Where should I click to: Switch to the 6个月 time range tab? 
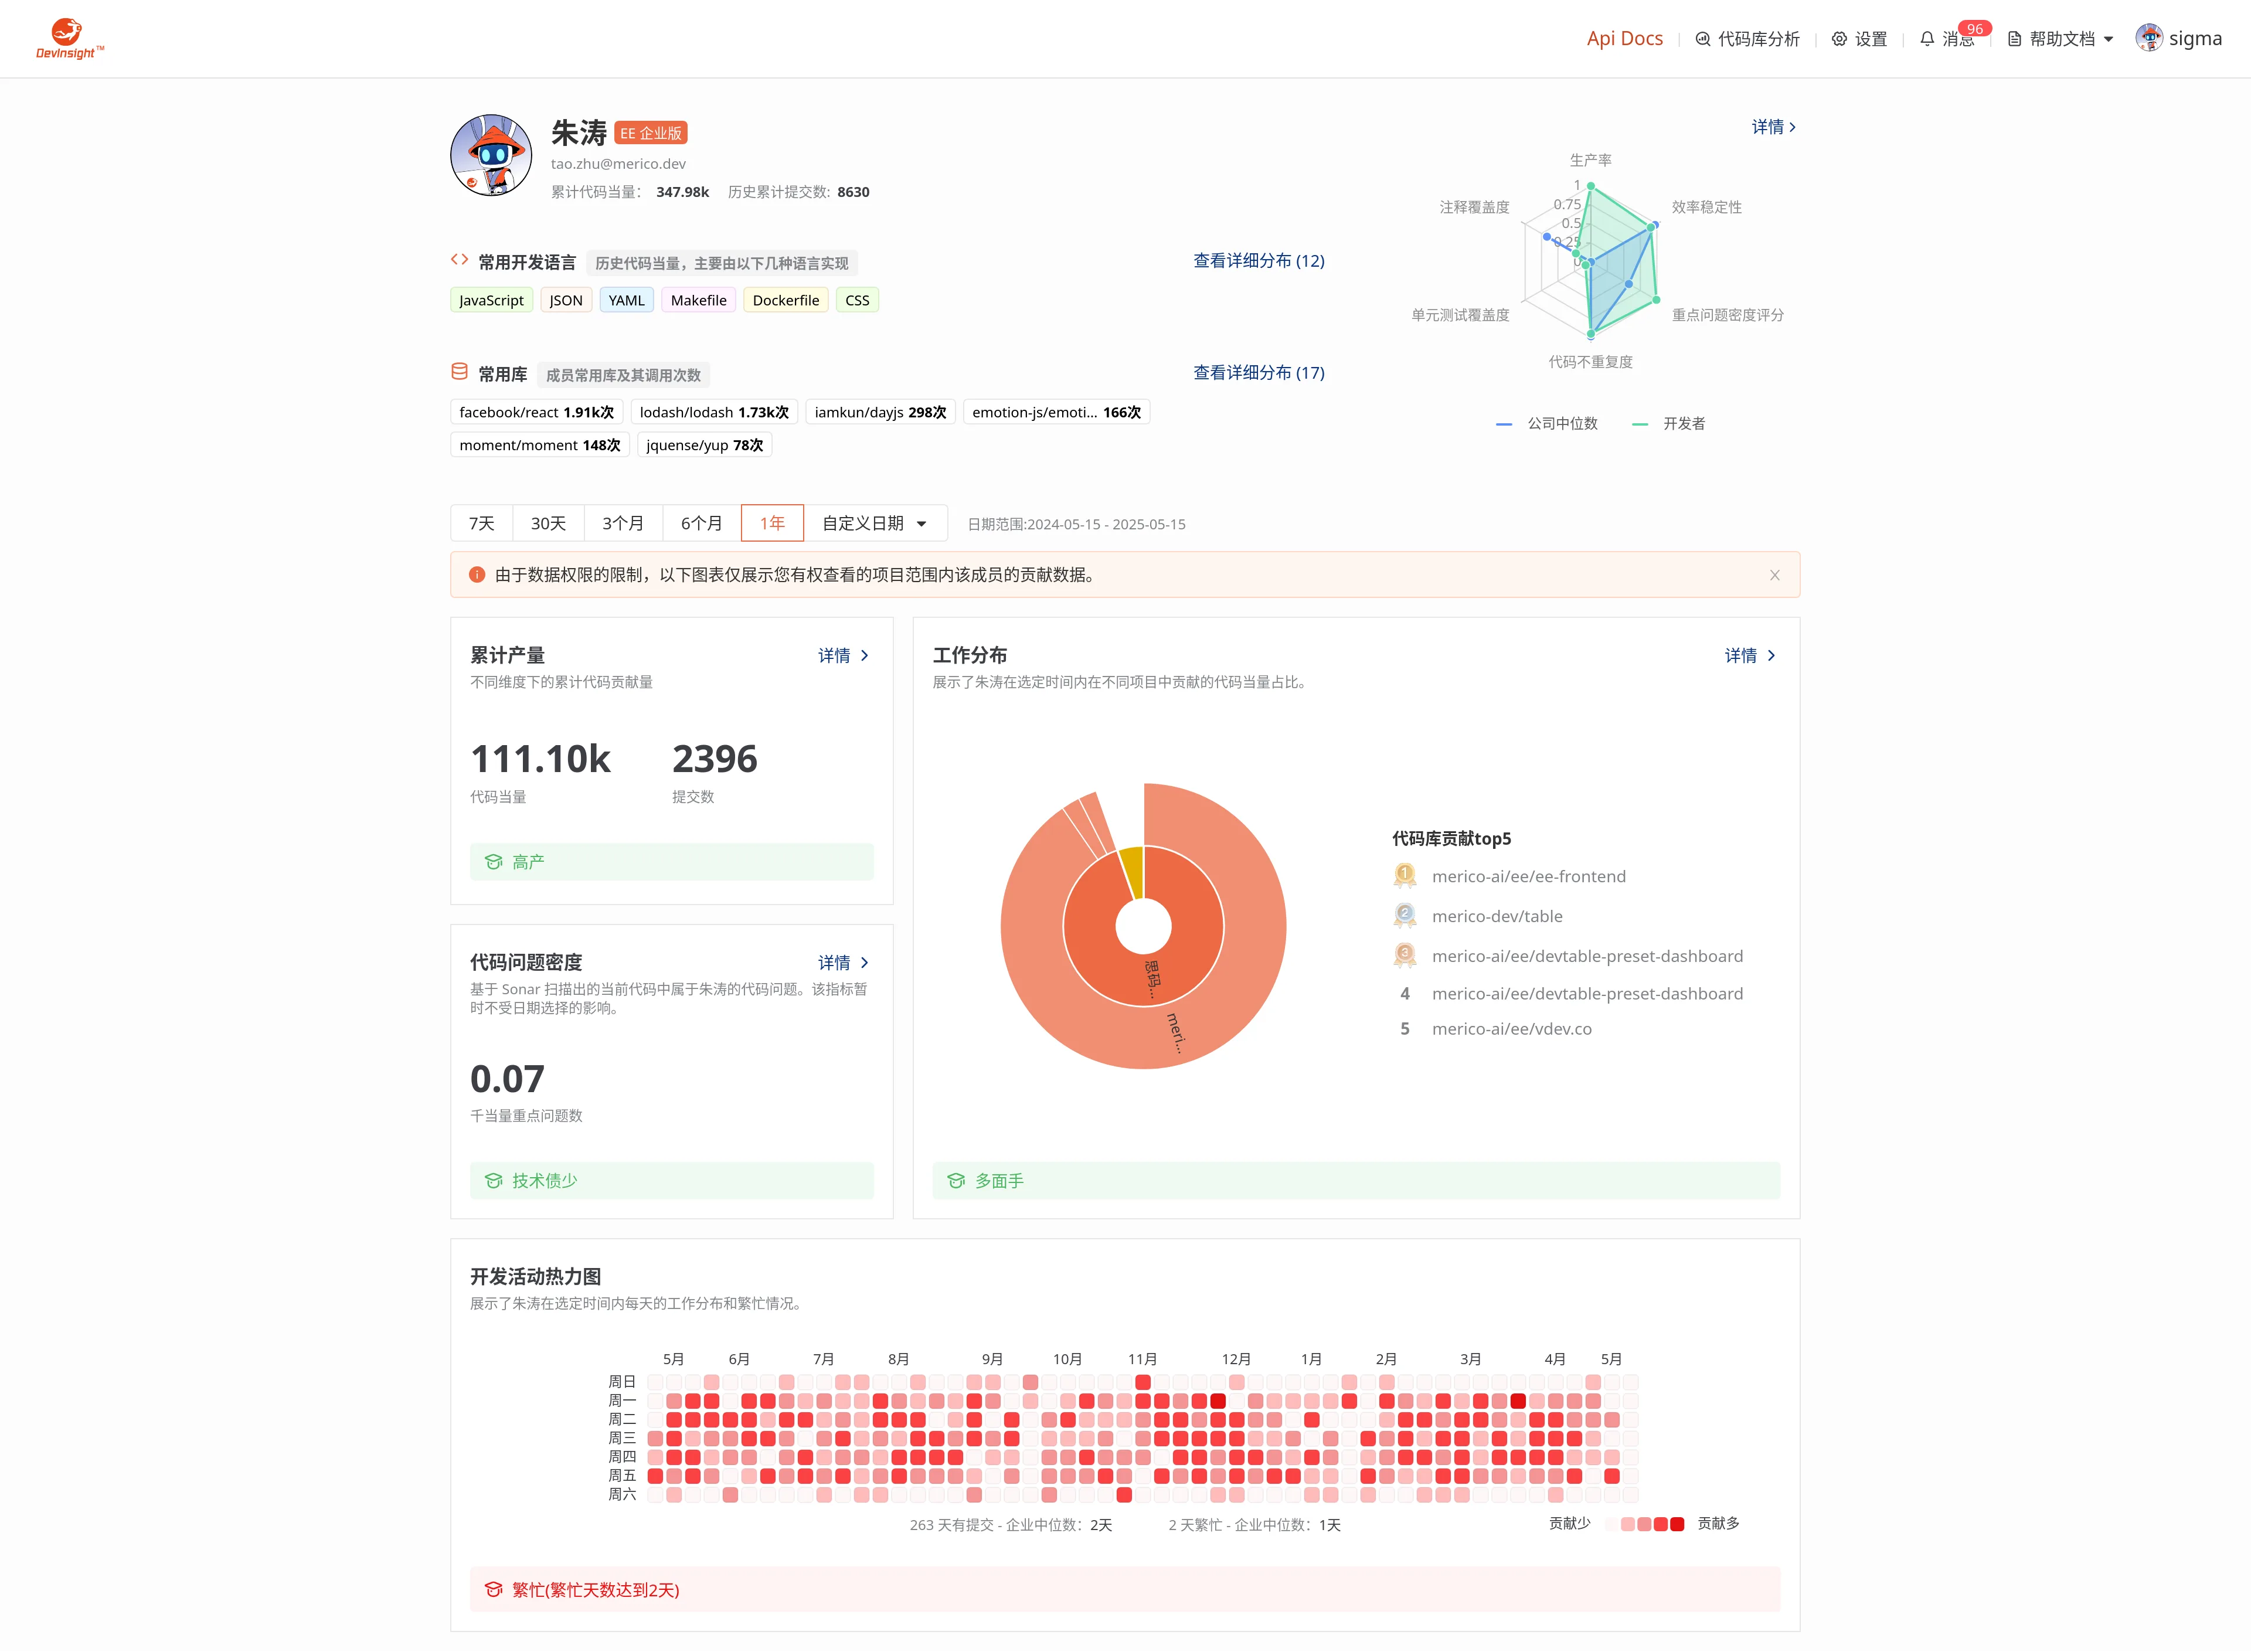[x=701, y=523]
